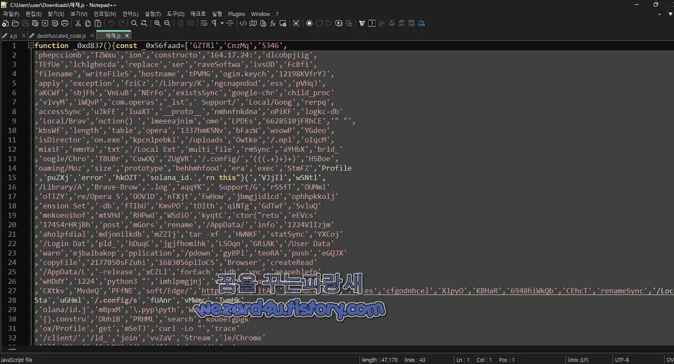This screenshot has height=364, width=674.
Task: Close the a.js tab
Action: pyautogui.click(x=24, y=36)
